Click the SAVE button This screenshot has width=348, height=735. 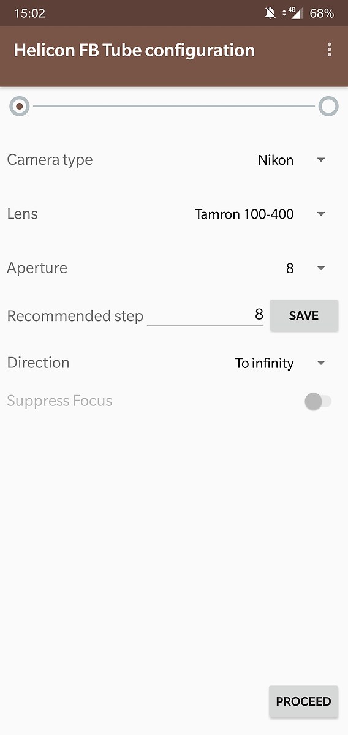click(304, 315)
